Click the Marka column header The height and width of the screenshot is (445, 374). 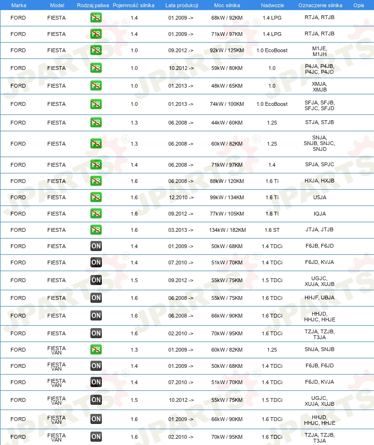click(x=19, y=5)
